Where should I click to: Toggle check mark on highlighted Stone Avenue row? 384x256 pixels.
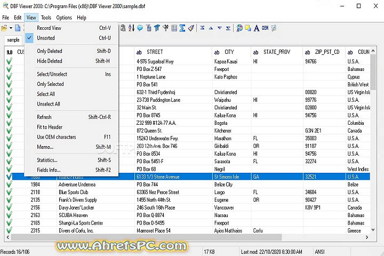9,177
